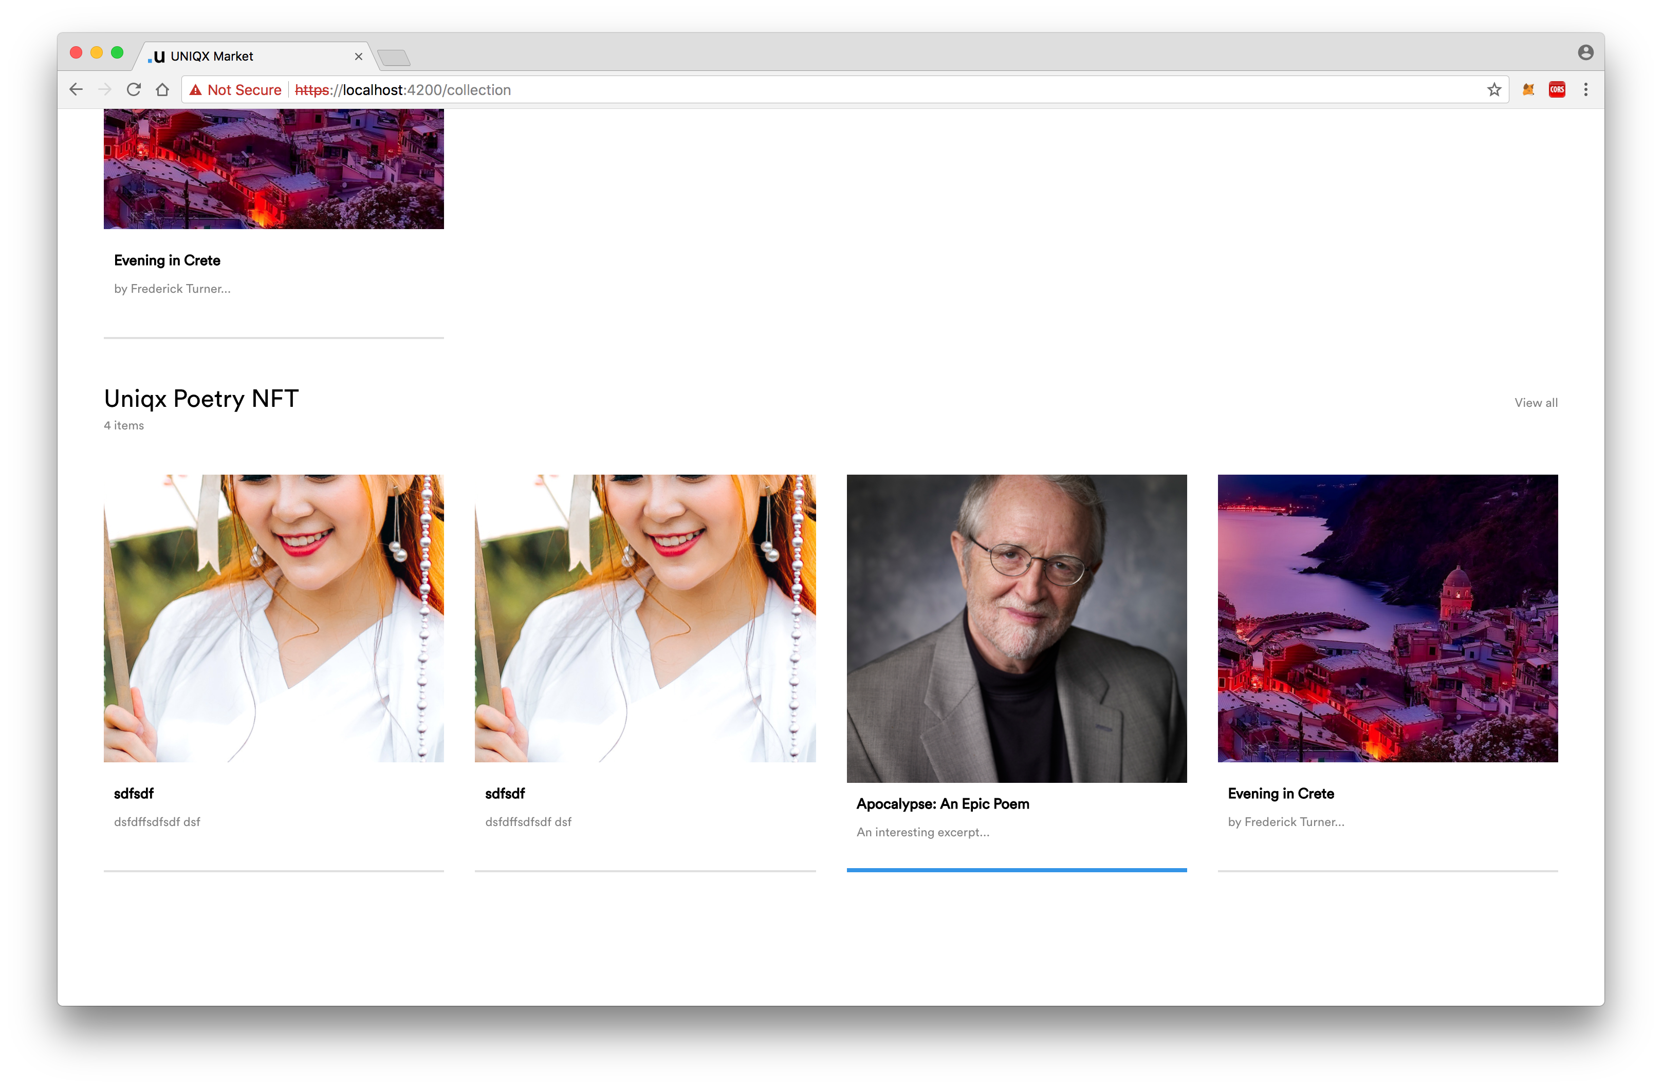The height and width of the screenshot is (1088, 1662).
Task: Click the Not Secure warning badge
Action: [x=236, y=90]
